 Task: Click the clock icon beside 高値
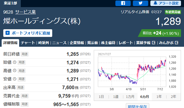point(14,71)
